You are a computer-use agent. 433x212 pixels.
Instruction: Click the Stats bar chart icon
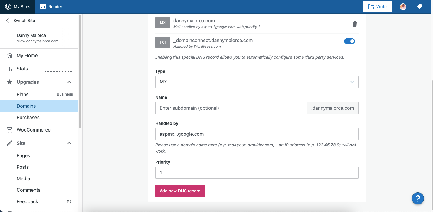pyautogui.click(x=10, y=69)
